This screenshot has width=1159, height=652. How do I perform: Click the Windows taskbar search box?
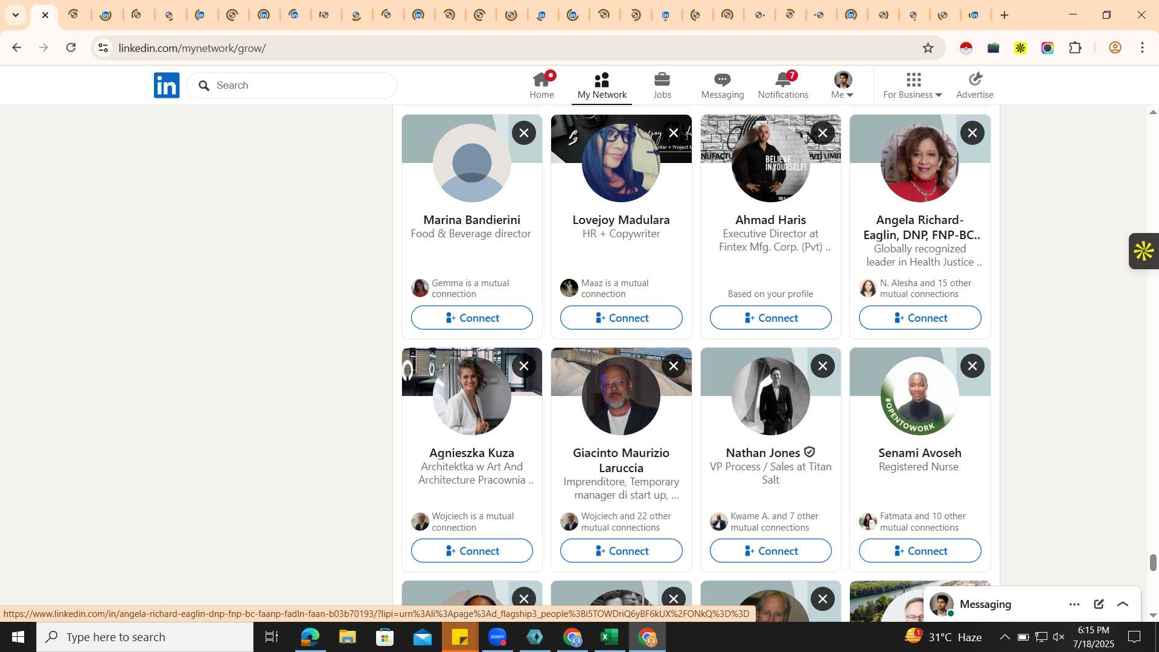[x=145, y=637]
